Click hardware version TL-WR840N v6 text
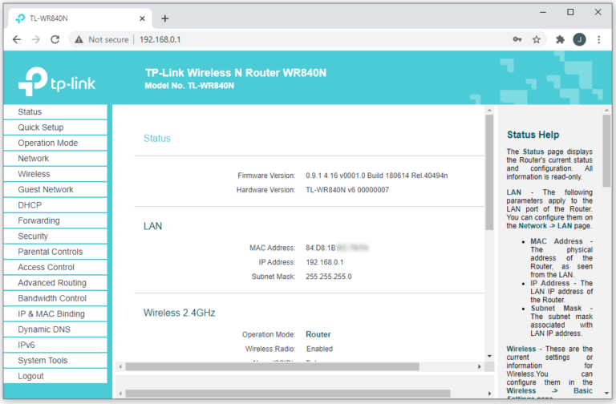The width and height of the screenshot is (616, 404). [347, 190]
